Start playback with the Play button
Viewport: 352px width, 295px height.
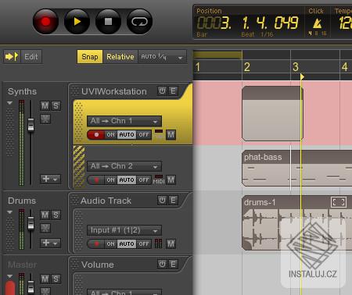77,22
